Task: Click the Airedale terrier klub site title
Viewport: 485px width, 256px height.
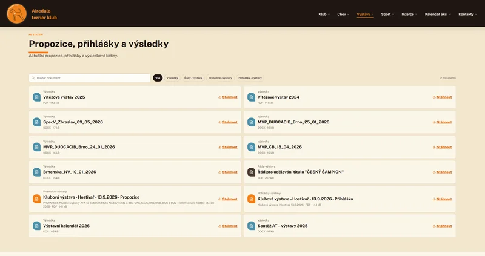Action: point(44,14)
